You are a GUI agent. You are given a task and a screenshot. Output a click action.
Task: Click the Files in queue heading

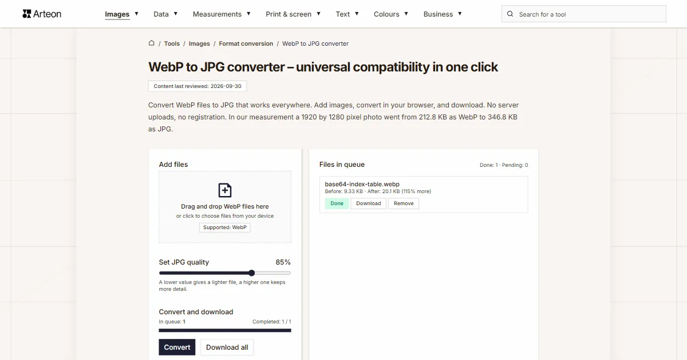tap(342, 165)
